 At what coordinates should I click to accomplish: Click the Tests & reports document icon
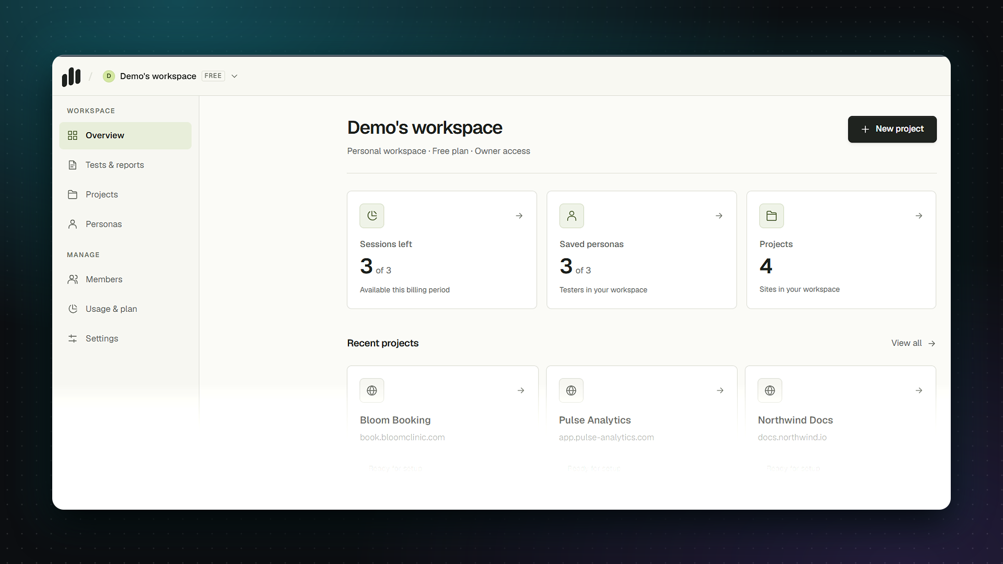(73, 165)
